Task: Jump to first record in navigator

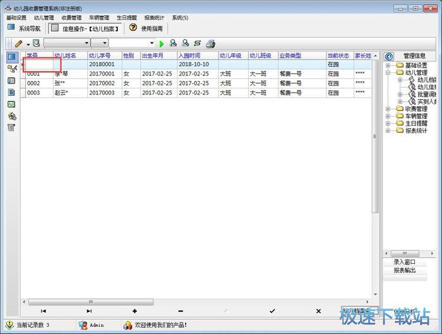Action: click(x=43, y=311)
